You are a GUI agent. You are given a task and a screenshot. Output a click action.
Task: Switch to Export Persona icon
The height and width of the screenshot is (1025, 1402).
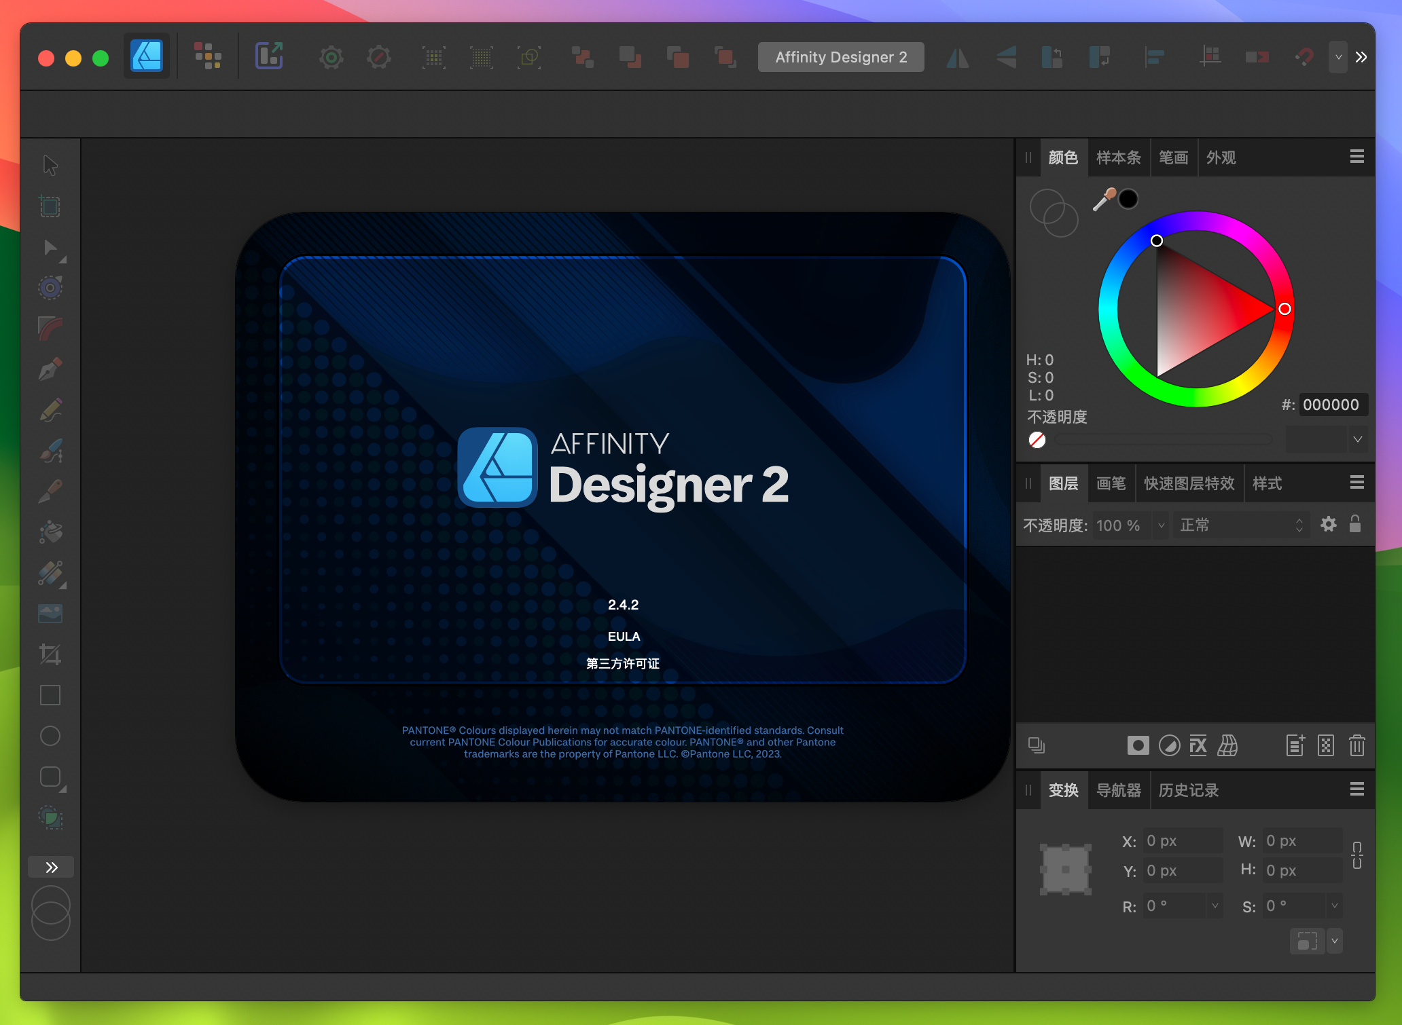click(269, 56)
